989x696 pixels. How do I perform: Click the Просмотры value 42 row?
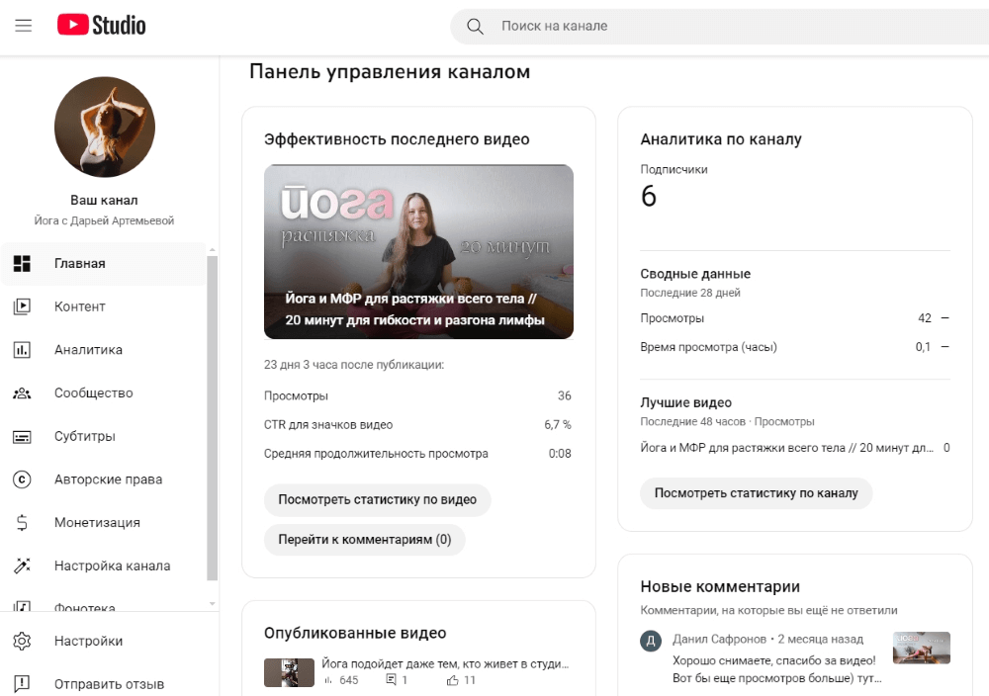tap(795, 318)
